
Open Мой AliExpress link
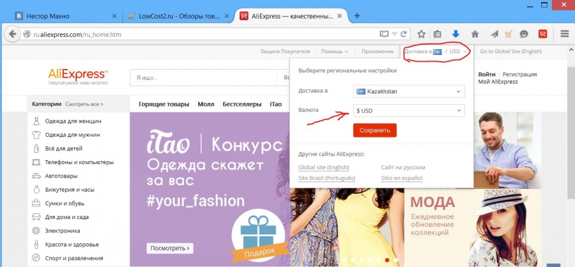click(498, 82)
